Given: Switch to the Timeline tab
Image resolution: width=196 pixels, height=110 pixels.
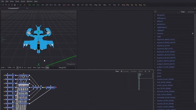Looking at the screenshot, I should pos(134,71).
